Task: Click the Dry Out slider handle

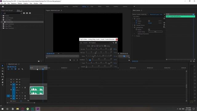Action: click(111, 50)
